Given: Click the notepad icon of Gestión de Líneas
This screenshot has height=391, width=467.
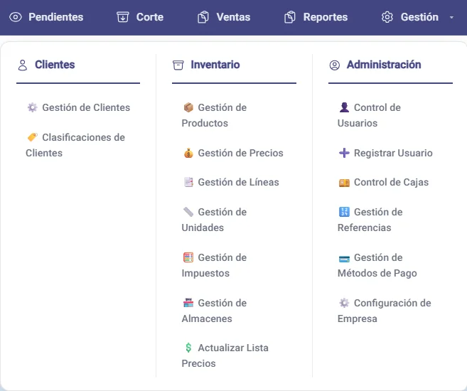Looking at the screenshot, I should point(188,182).
